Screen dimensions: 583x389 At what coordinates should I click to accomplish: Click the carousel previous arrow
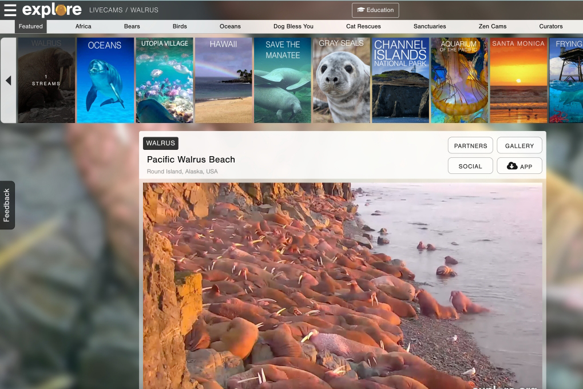coord(8,80)
